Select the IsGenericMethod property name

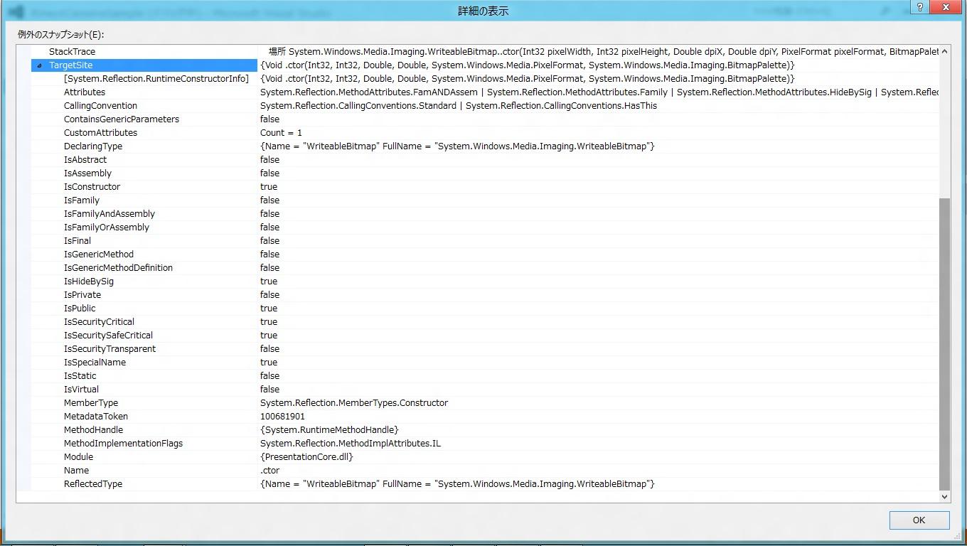point(99,255)
